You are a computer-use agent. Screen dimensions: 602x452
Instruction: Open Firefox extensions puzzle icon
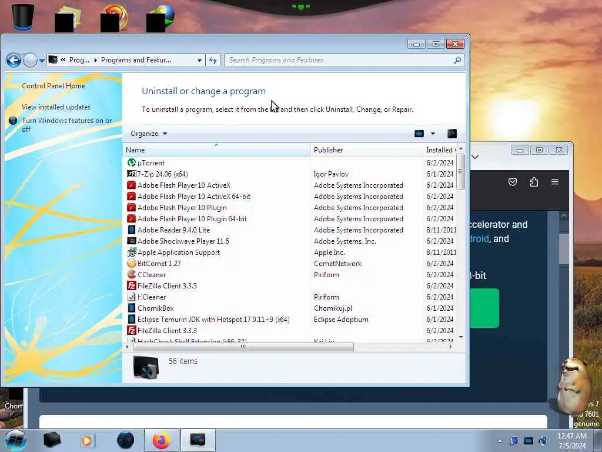point(534,182)
